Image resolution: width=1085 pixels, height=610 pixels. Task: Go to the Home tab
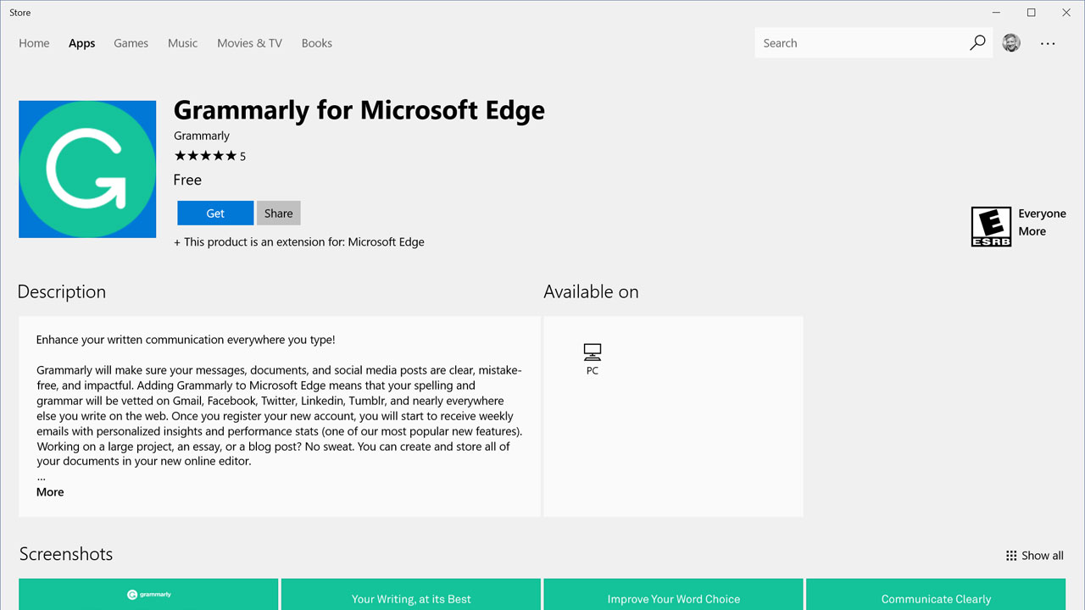click(x=34, y=43)
